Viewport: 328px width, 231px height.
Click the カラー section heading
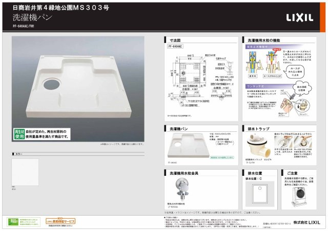tap(19, 154)
